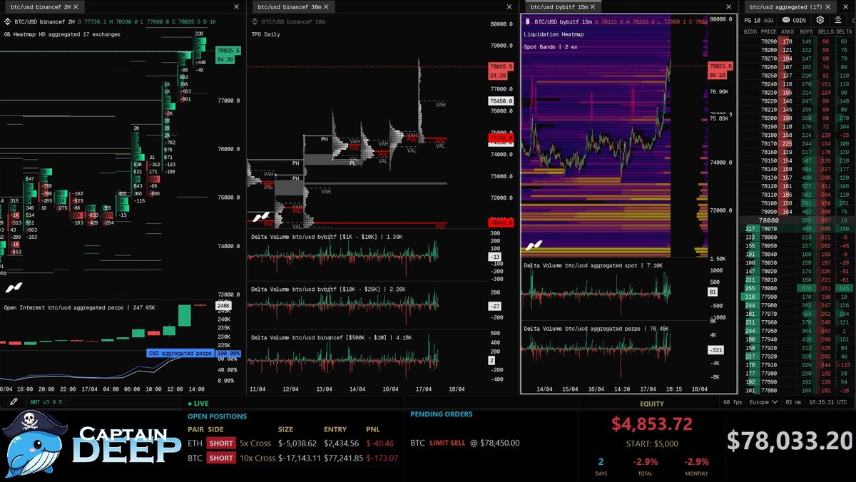Click the BIDS column header
This screenshot has height=482, width=856.
tap(750, 31)
